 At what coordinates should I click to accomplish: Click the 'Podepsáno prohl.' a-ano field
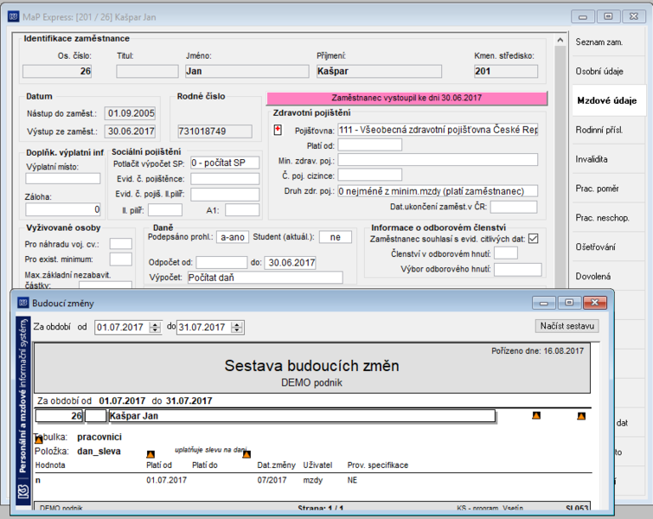pos(233,237)
